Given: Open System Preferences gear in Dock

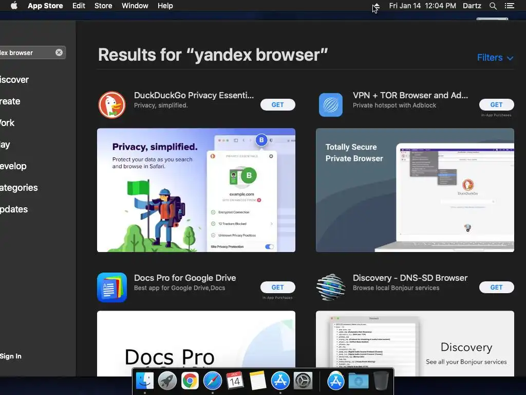Looking at the screenshot, I should point(303,381).
